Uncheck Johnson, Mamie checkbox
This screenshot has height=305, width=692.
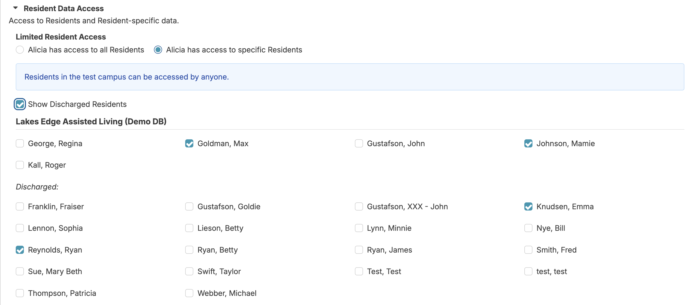tap(528, 144)
